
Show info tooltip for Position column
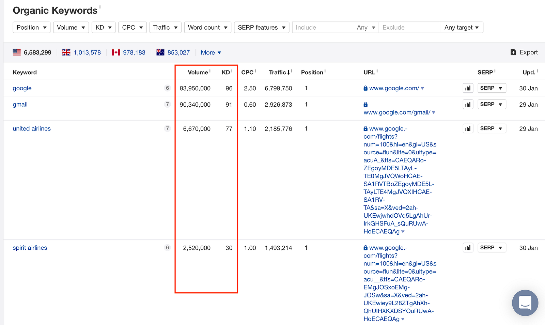click(325, 71)
